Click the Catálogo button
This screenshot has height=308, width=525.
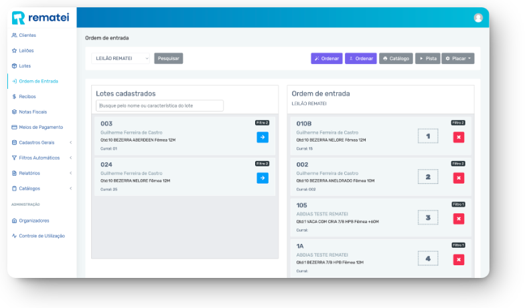[396, 58]
